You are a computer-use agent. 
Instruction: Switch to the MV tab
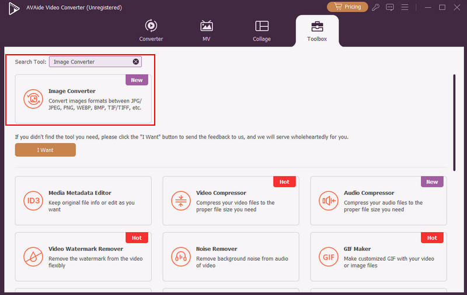tap(207, 31)
